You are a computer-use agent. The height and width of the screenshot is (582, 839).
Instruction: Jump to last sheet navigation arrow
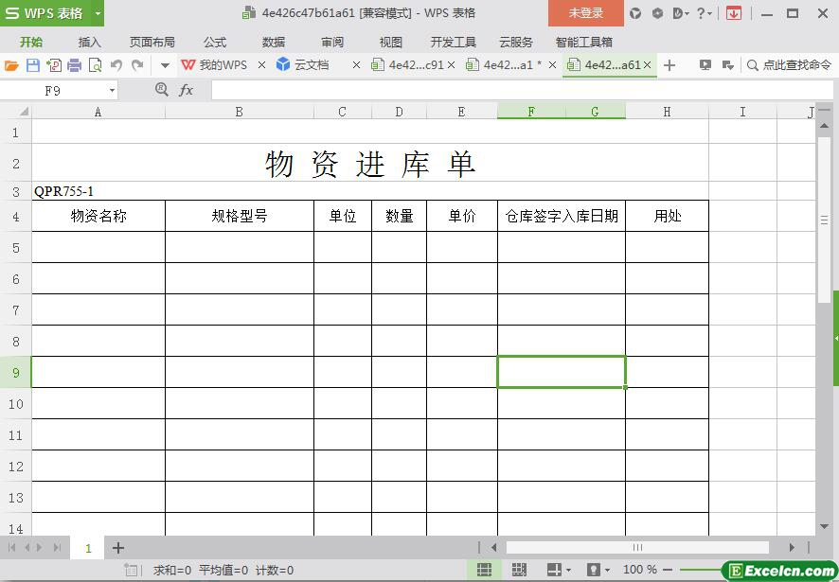click(x=56, y=548)
